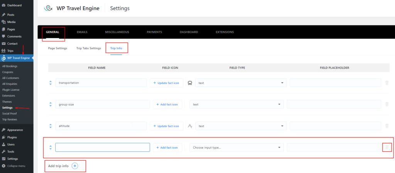Open Themes submenu item
Viewport: 395px width, 173px height.
[7, 102]
